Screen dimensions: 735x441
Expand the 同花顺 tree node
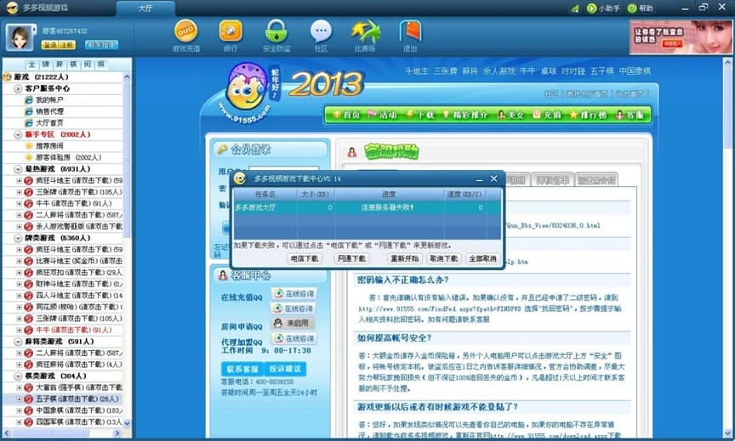tap(19, 307)
